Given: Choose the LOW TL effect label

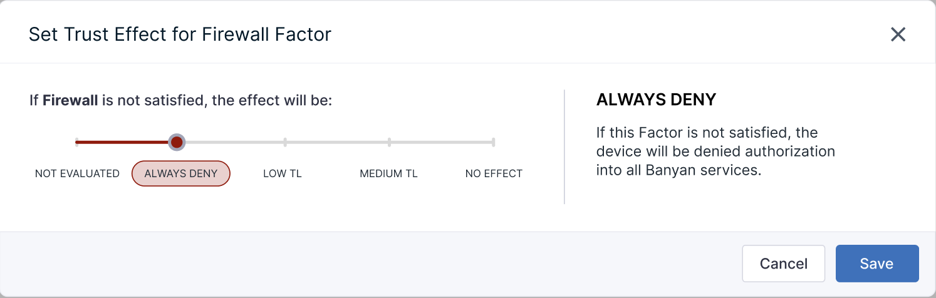Looking at the screenshot, I should tap(283, 173).
